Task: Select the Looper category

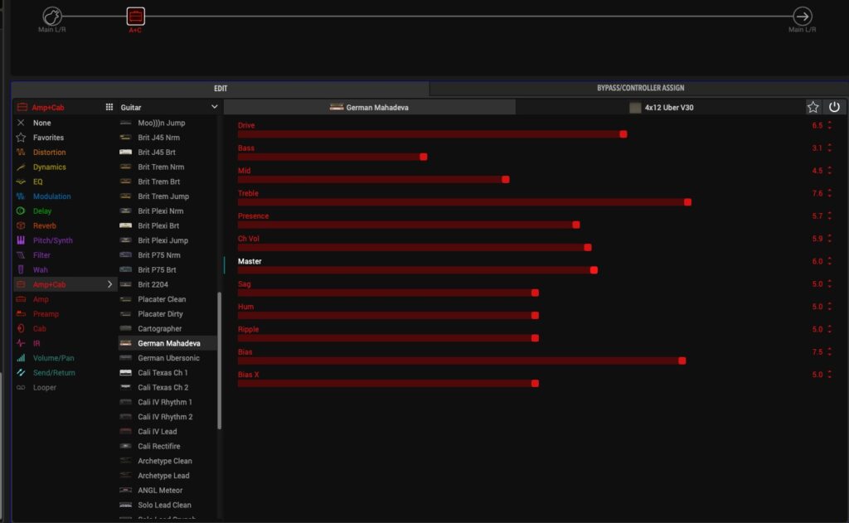Action: click(45, 388)
